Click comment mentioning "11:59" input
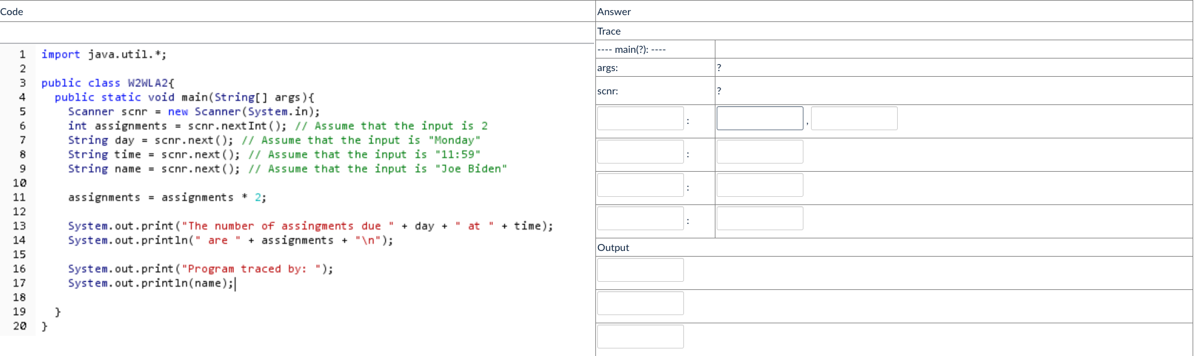 [365, 155]
